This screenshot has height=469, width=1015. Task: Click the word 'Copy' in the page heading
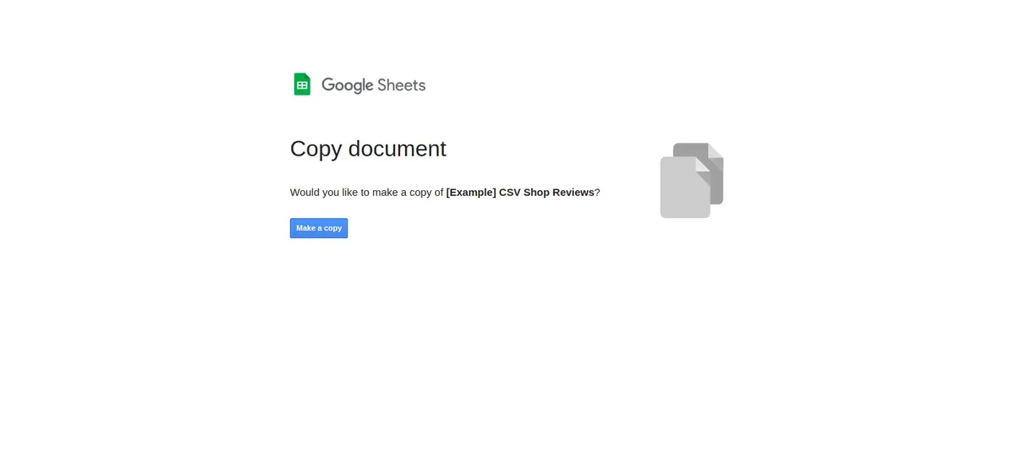[315, 149]
